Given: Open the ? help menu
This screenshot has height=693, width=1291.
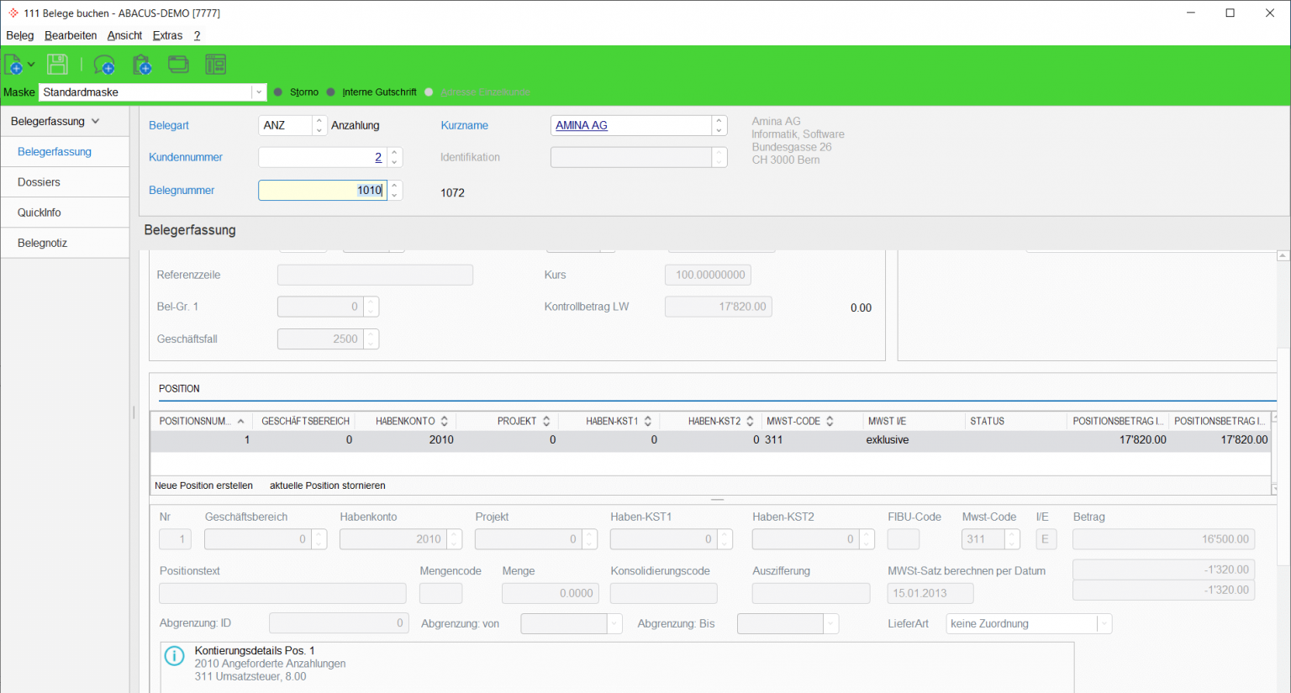Looking at the screenshot, I should pos(197,35).
